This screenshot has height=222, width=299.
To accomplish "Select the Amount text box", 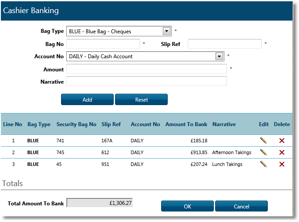I will [x=147, y=69].
